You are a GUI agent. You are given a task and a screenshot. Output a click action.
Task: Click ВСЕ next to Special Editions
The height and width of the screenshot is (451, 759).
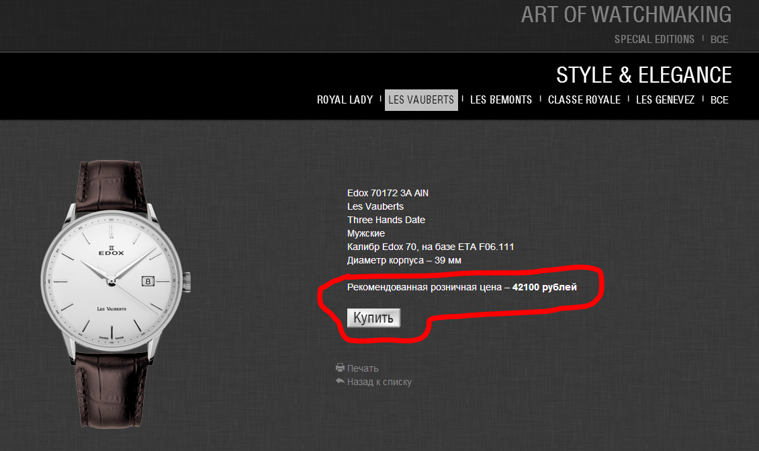[x=719, y=39]
